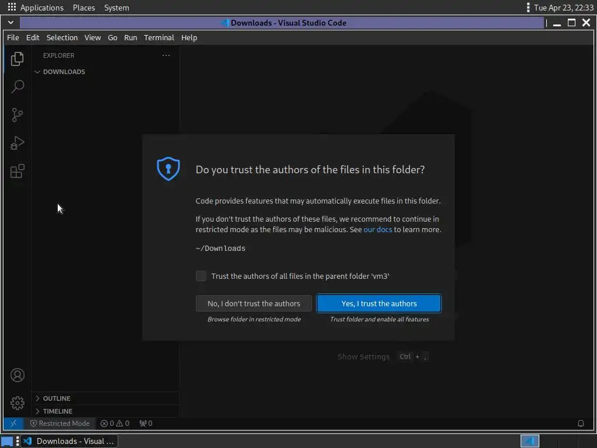Click No, I don't trust the authors
Image resolution: width=597 pixels, height=448 pixels.
pyautogui.click(x=254, y=303)
